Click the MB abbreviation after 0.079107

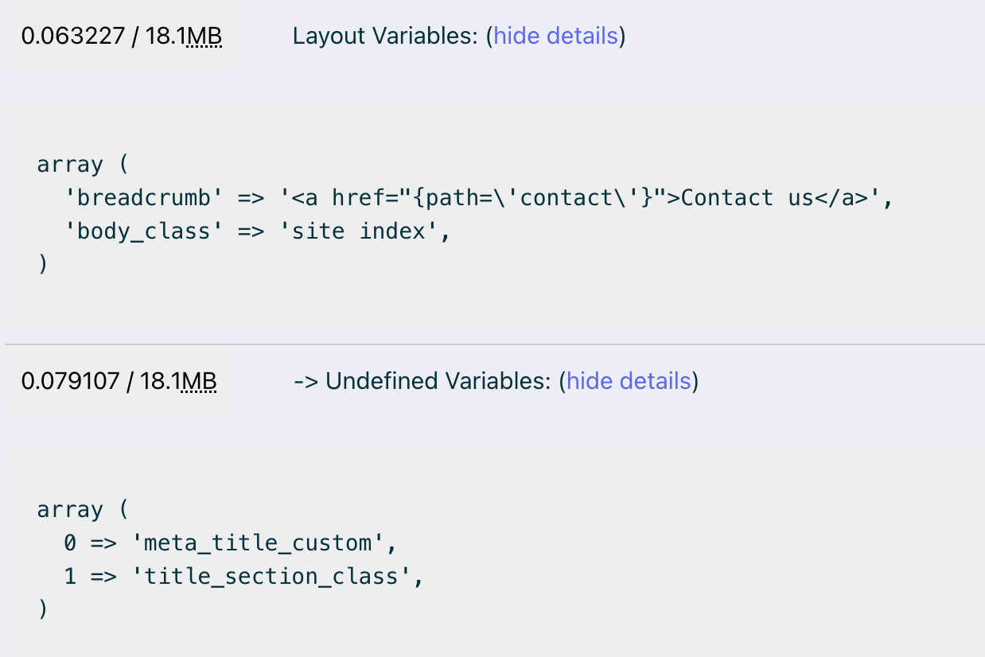[x=199, y=382]
